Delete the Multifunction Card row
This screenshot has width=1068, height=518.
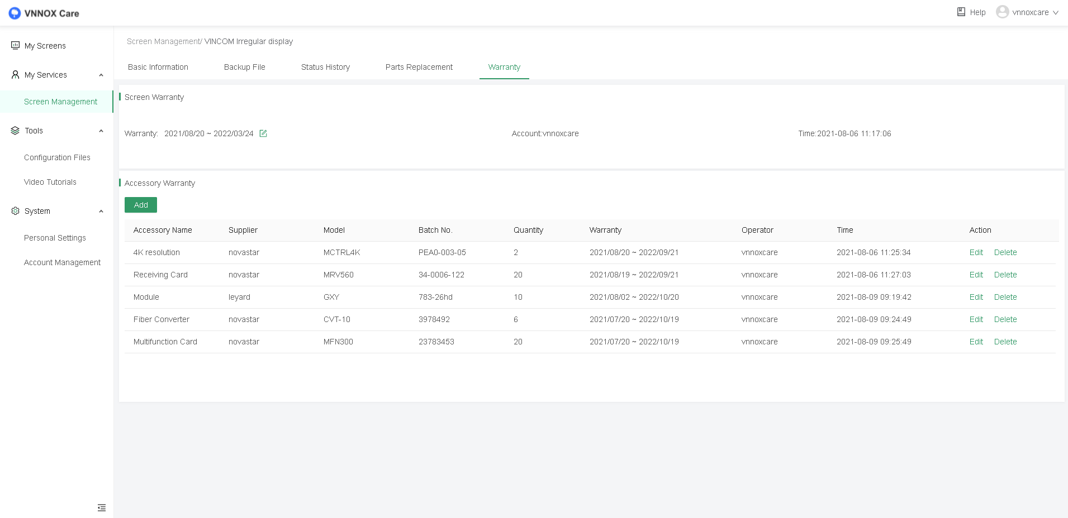[x=1005, y=342]
